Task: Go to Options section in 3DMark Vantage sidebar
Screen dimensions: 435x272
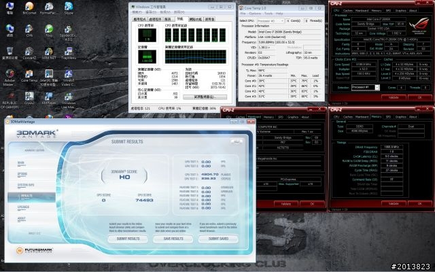Action: tap(22, 174)
